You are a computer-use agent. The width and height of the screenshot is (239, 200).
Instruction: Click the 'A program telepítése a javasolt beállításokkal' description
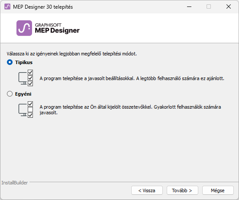(132, 78)
